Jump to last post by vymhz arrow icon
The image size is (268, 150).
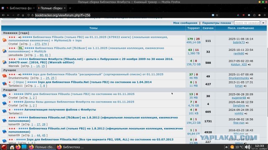coord(246,113)
